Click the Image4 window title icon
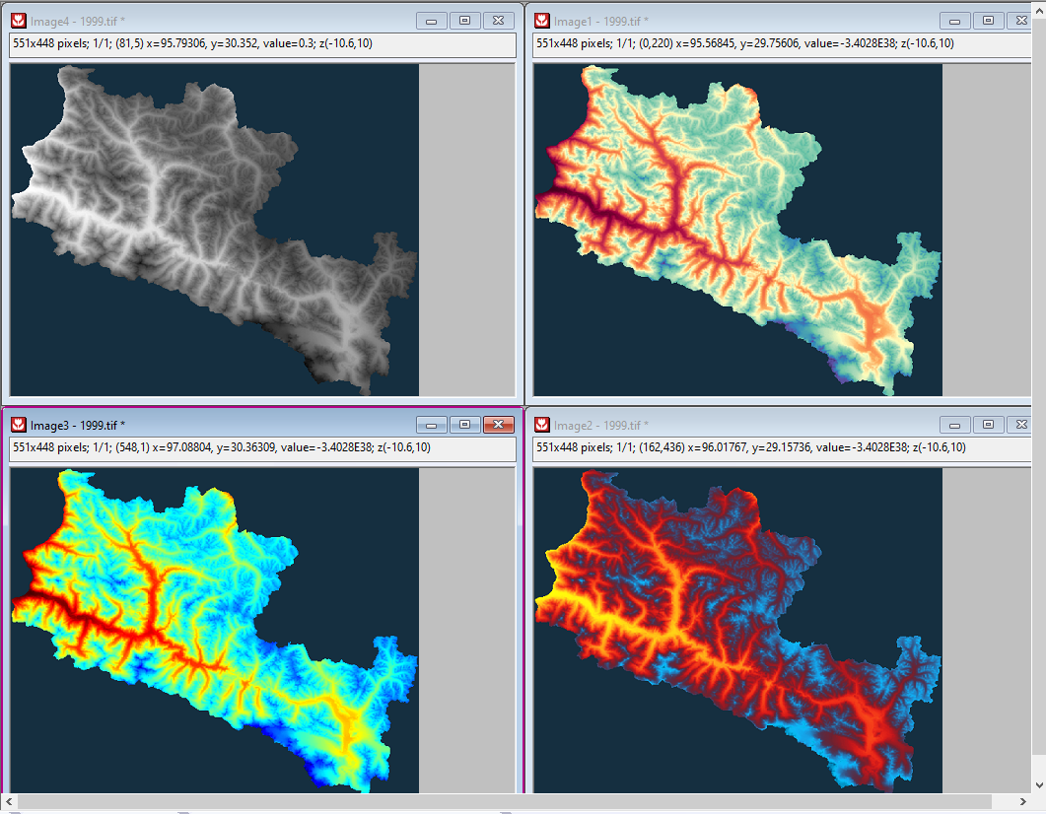 pos(18,21)
